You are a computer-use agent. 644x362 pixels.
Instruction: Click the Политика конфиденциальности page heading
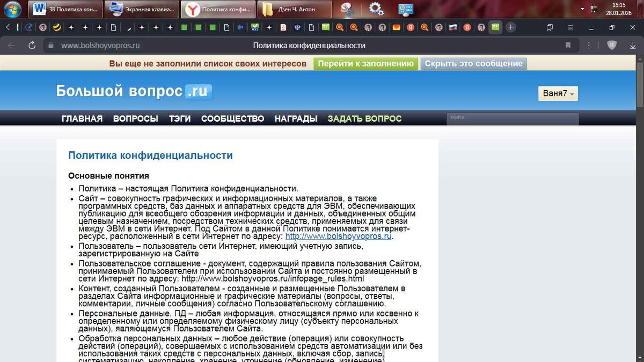(150, 156)
